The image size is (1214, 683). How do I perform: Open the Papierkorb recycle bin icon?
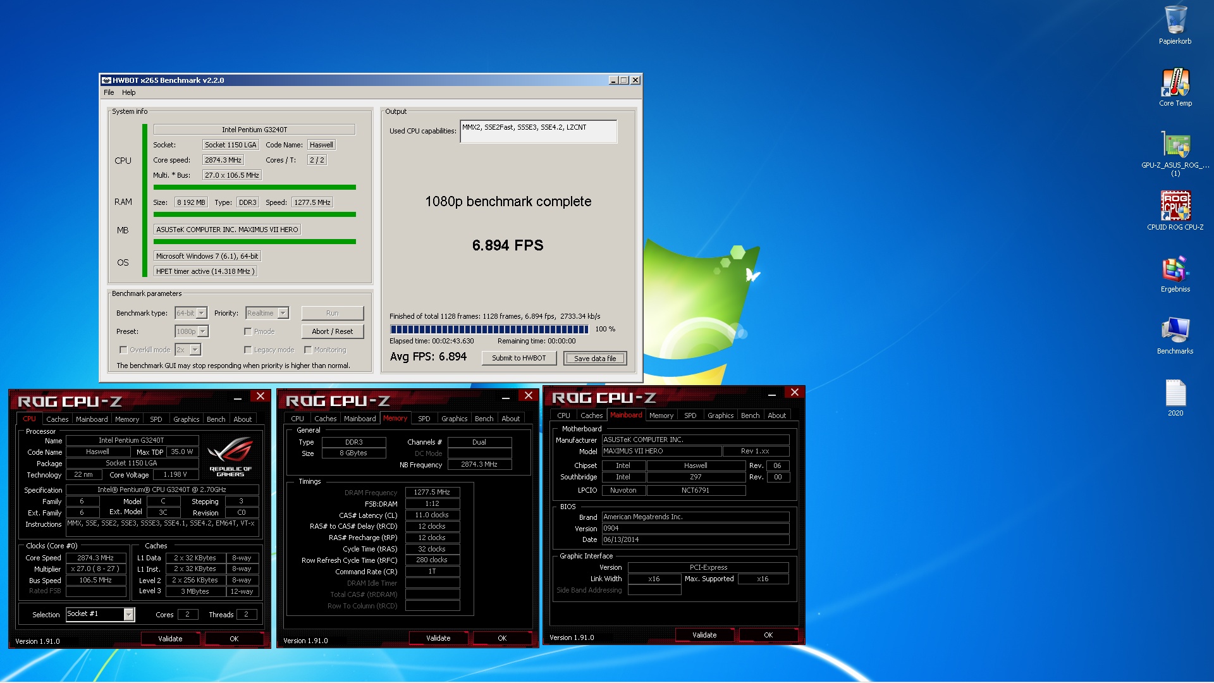pyautogui.click(x=1175, y=25)
